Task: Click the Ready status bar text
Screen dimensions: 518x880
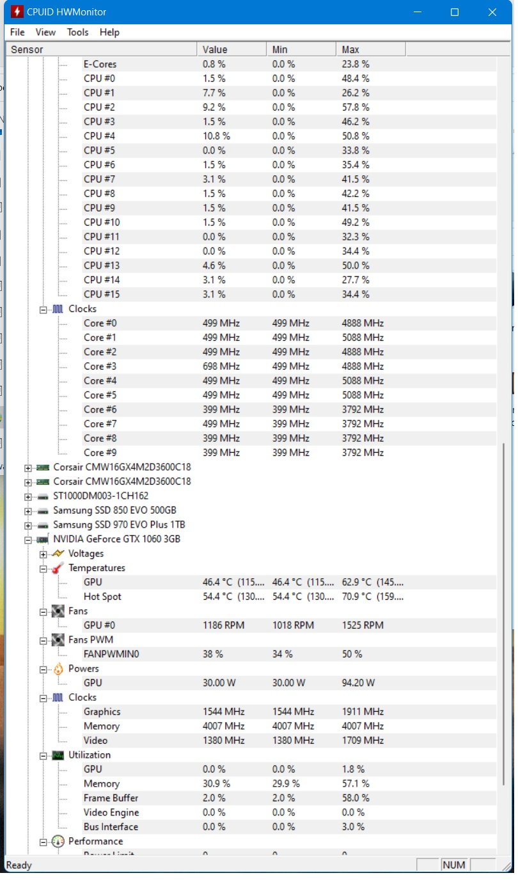Action: [x=19, y=865]
